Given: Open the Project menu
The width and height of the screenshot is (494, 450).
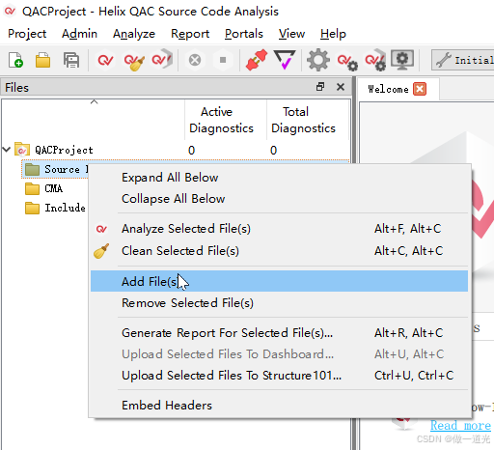Looking at the screenshot, I should pyautogui.click(x=27, y=34).
